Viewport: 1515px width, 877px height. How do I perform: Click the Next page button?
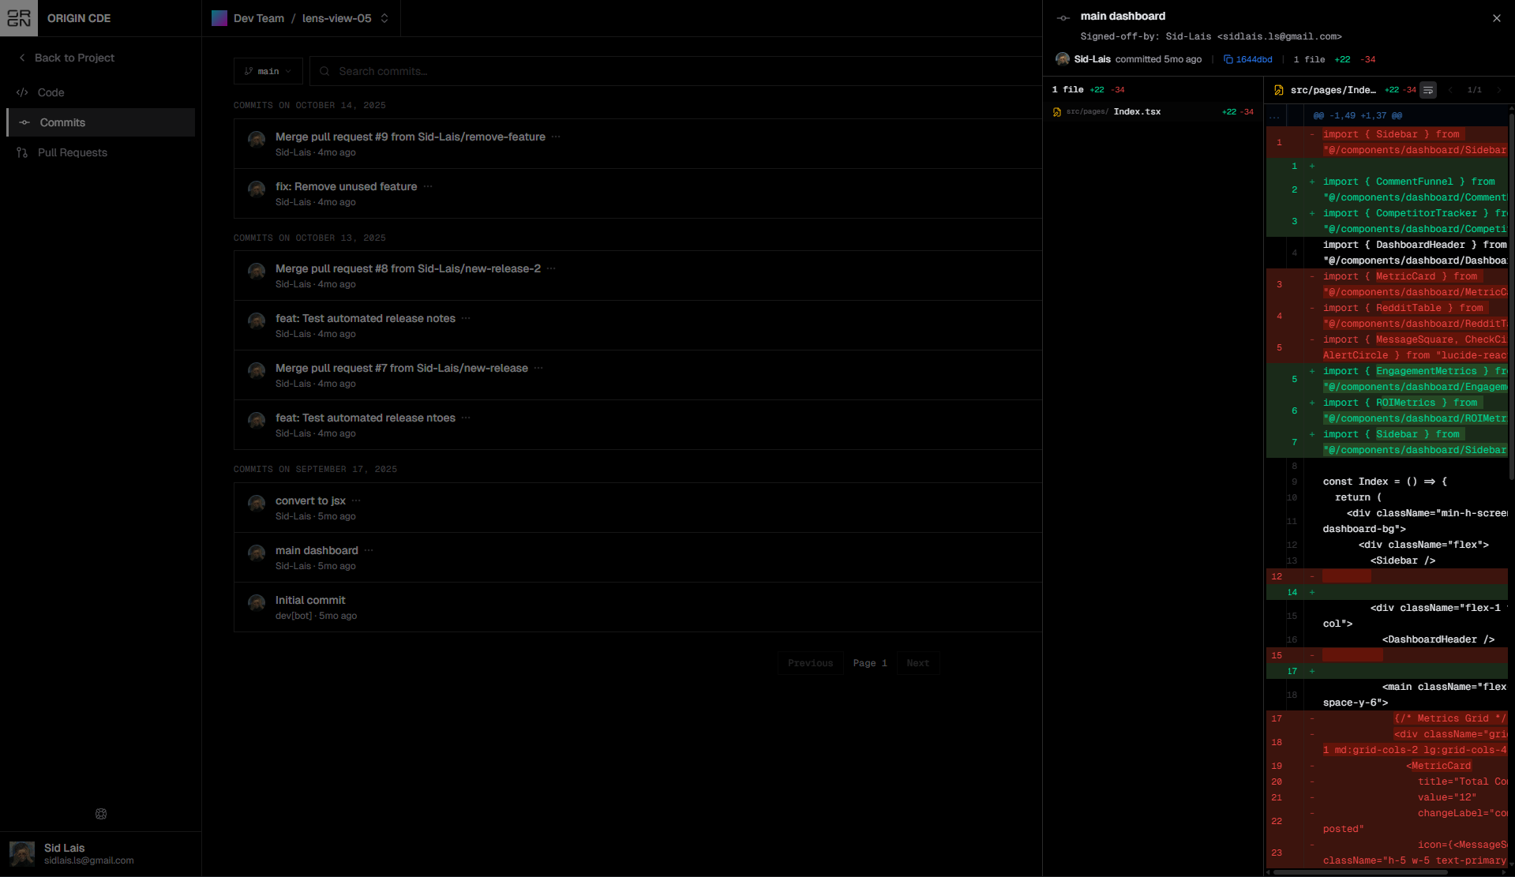coord(917,663)
